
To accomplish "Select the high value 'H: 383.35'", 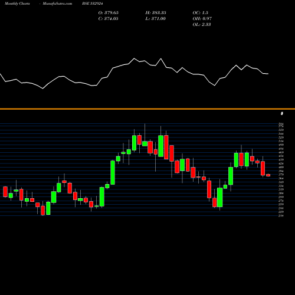I will [x=156, y=13].
